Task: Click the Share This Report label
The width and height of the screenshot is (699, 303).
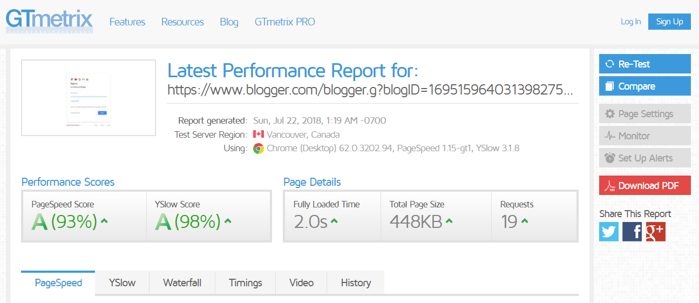Action: click(635, 213)
